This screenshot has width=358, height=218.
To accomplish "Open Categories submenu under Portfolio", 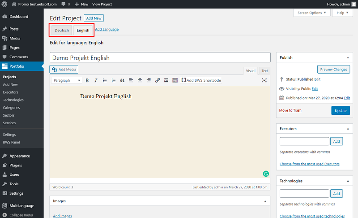I will 11,108.
